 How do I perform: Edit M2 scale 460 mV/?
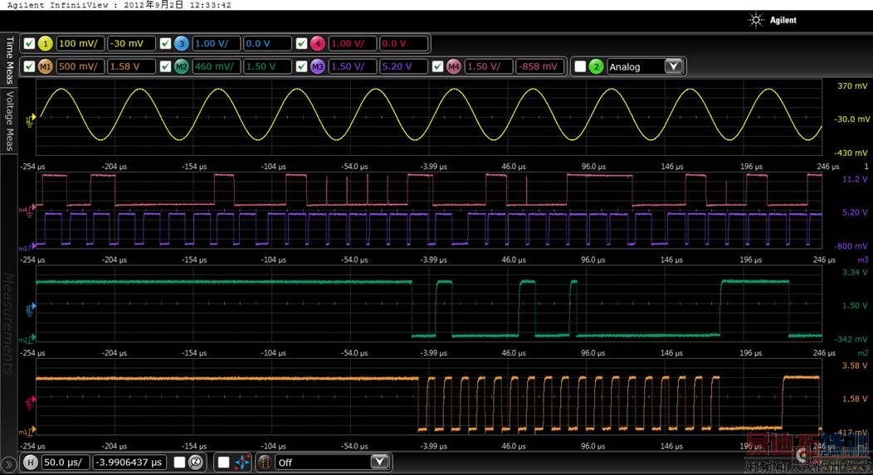tap(216, 67)
